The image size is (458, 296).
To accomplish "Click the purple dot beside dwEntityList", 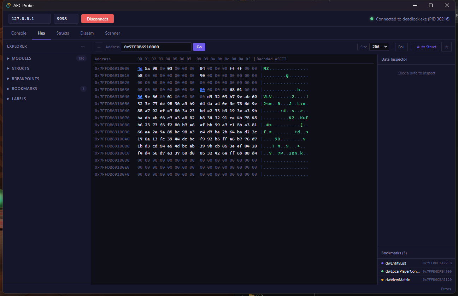I will pyautogui.click(x=382, y=263).
